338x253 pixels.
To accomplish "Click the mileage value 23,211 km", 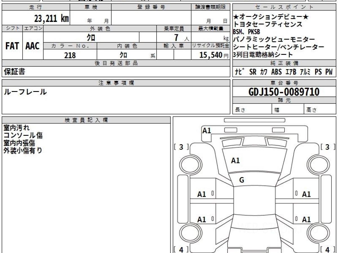I will click(x=52, y=19).
